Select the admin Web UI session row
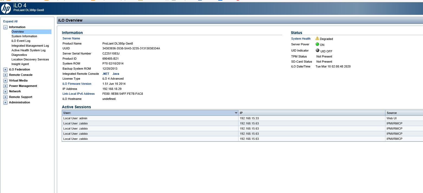 click(x=150, y=118)
